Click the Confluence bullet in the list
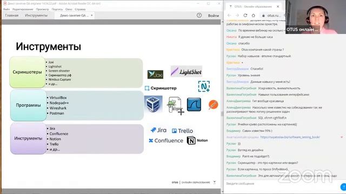 pos(59,134)
